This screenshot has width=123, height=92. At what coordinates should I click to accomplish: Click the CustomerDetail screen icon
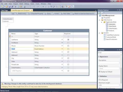[105, 37]
